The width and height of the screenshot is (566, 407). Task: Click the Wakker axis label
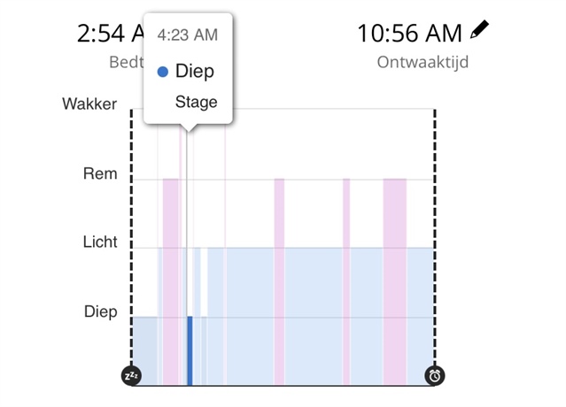tap(89, 104)
